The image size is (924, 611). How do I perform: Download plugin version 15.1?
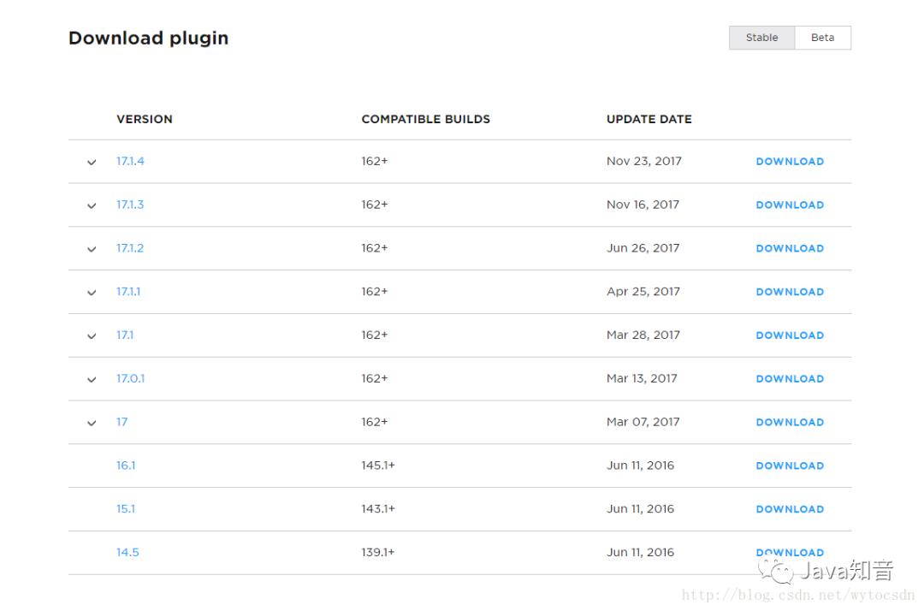pyautogui.click(x=790, y=509)
